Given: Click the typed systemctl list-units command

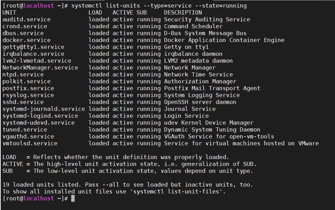Looking at the screenshot, I should coord(159,6).
